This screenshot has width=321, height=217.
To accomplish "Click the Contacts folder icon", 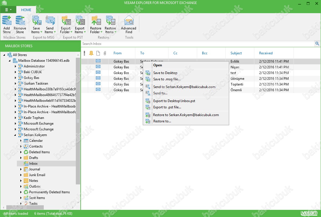I will point(26,146).
